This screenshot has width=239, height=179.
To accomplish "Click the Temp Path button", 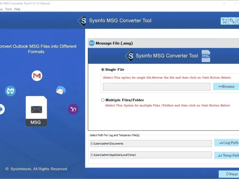I will pos(227,155).
